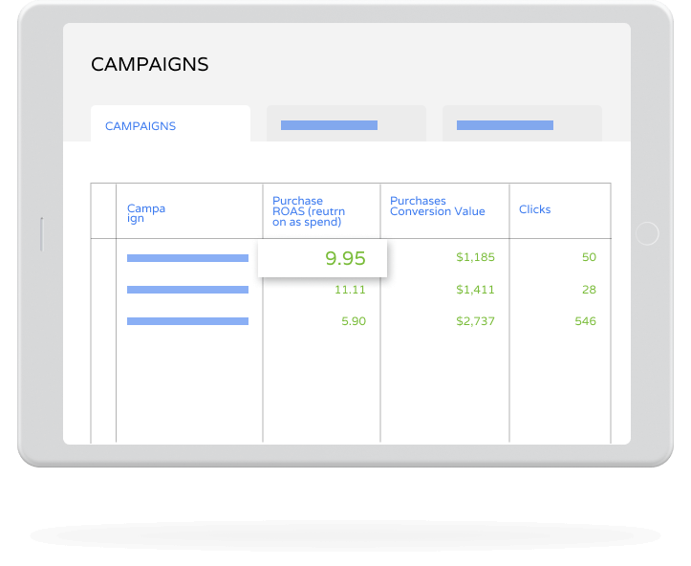The height and width of the screenshot is (566, 691).
Task: Sort by Purchase ROAS column header
Action: [308, 211]
